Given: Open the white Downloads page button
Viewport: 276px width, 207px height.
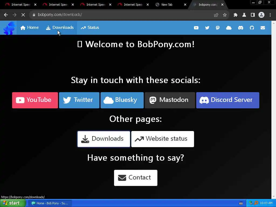Looking at the screenshot, I should point(104,139).
